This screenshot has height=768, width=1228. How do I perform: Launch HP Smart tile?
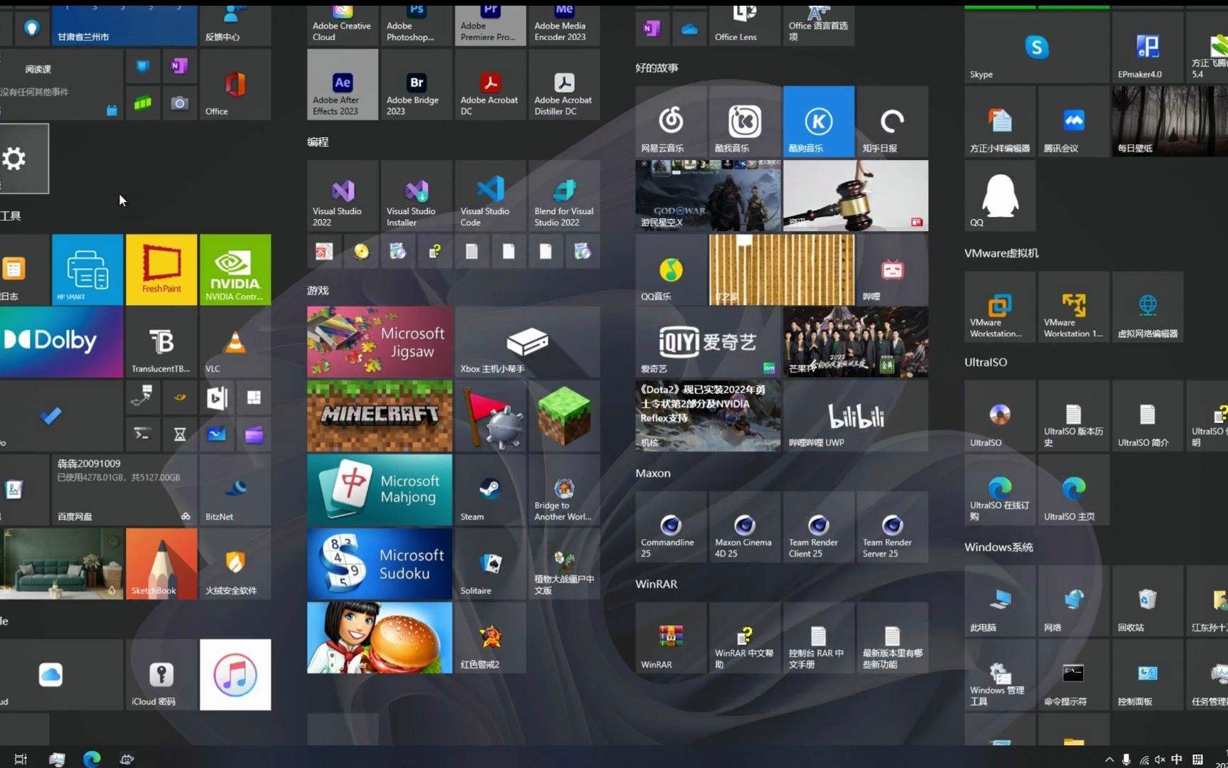point(87,270)
